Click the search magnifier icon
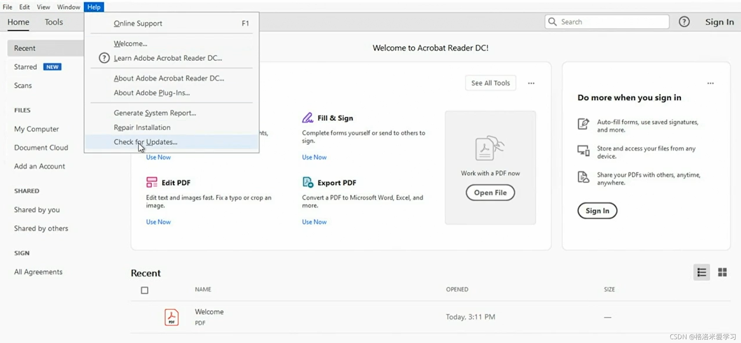 (552, 22)
